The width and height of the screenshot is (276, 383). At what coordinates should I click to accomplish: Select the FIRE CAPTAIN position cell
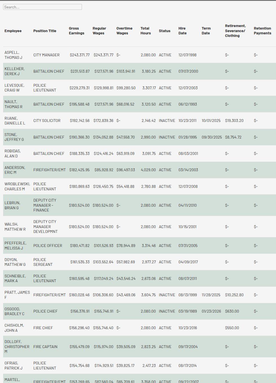[45, 347]
